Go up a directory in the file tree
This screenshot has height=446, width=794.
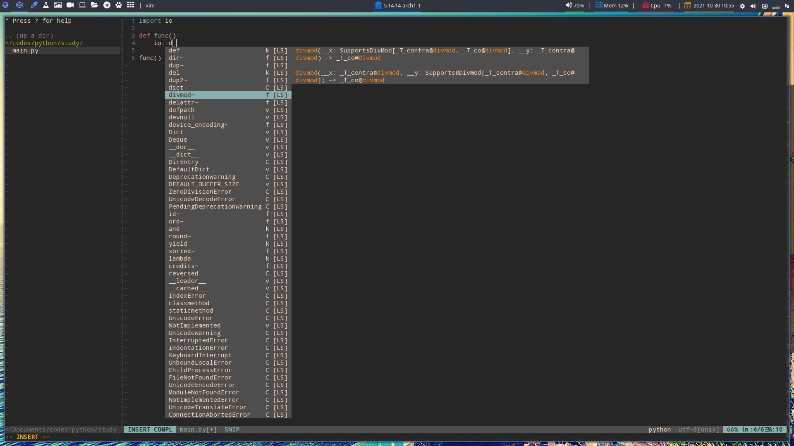click(x=29, y=36)
